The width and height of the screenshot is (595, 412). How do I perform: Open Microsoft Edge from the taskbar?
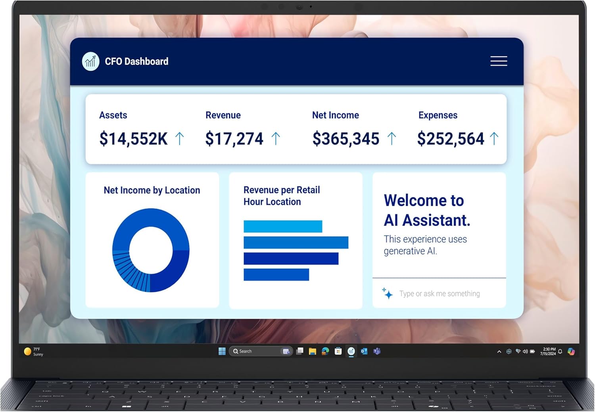325,351
